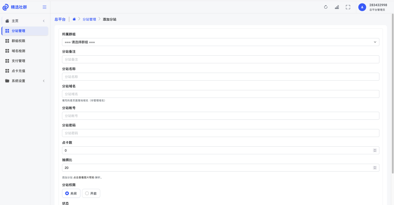Click the 所属群组 field label

(x=69, y=34)
